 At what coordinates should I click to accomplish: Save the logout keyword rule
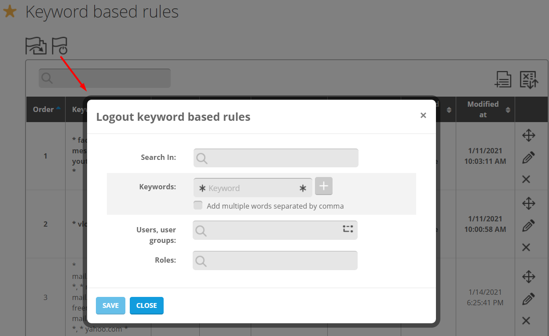pos(110,306)
